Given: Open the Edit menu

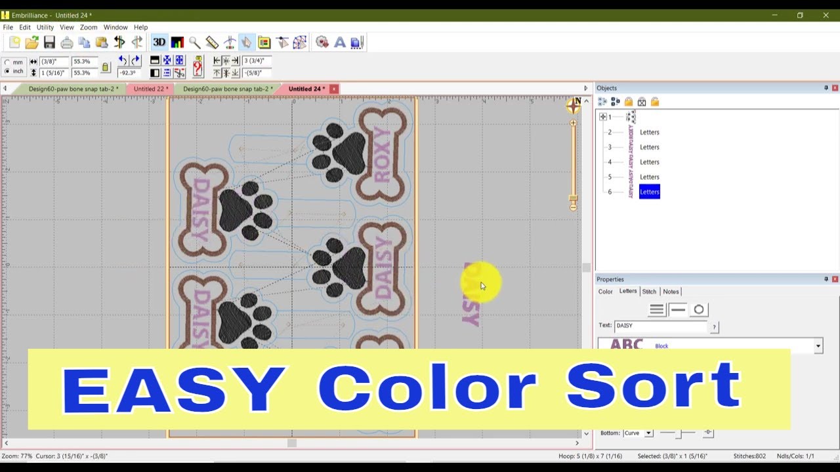Looking at the screenshot, I should (25, 28).
